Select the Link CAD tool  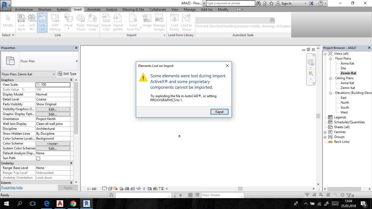click(42, 22)
